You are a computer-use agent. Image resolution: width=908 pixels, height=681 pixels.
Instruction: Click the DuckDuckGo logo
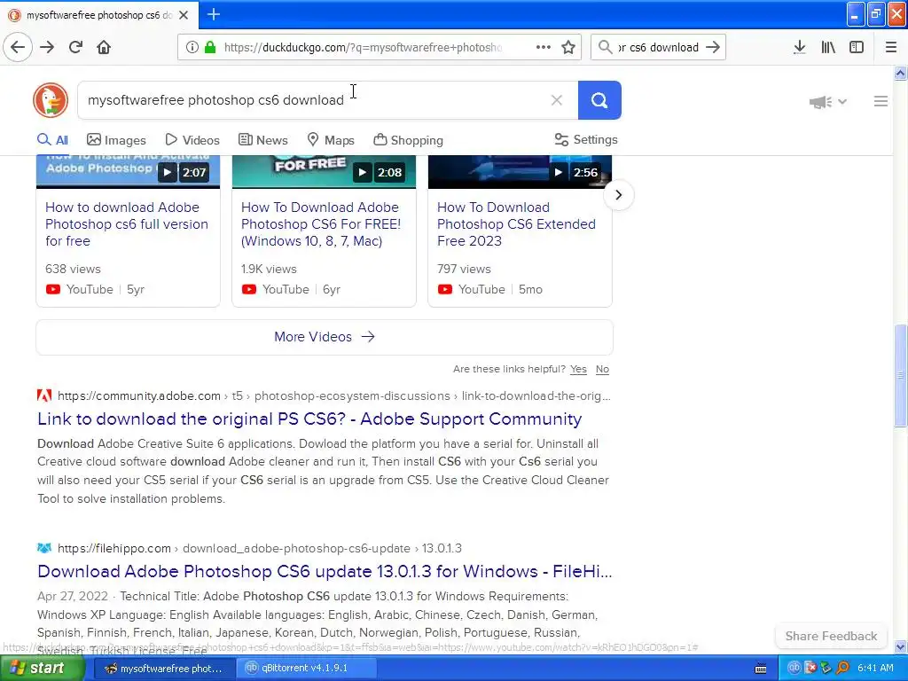[x=51, y=100]
